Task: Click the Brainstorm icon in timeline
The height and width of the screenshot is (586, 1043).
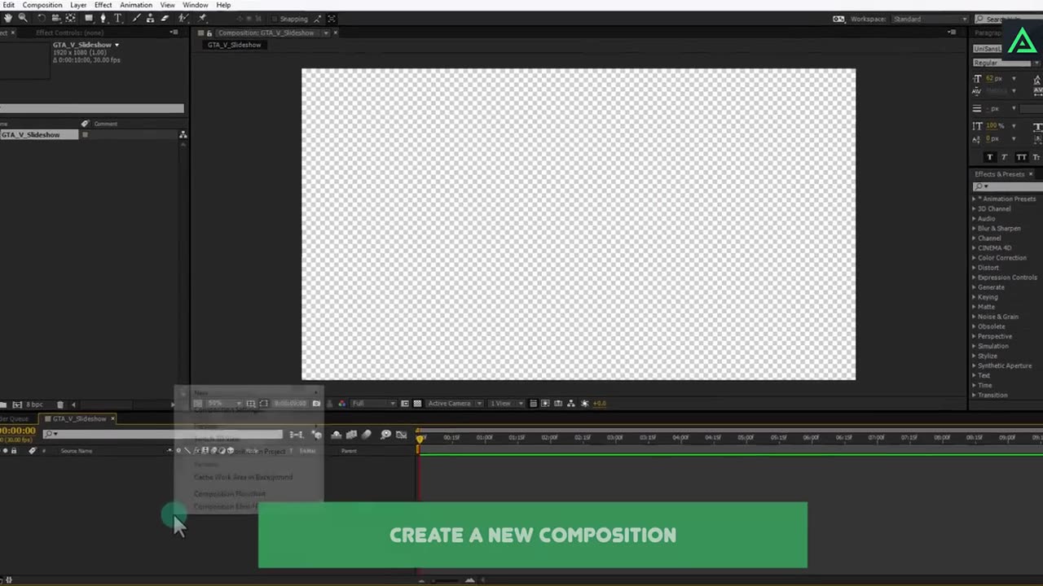Action: click(x=385, y=435)
